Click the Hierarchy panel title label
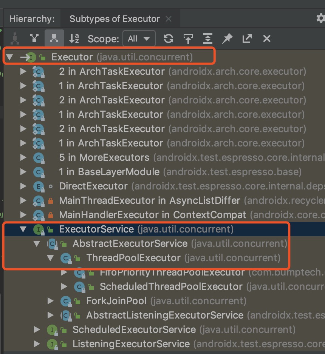 (32, 19)
